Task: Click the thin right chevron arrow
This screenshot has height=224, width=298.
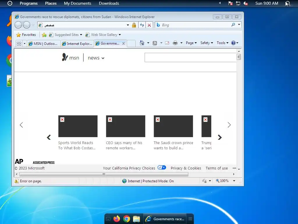Action: pos(229,125)
